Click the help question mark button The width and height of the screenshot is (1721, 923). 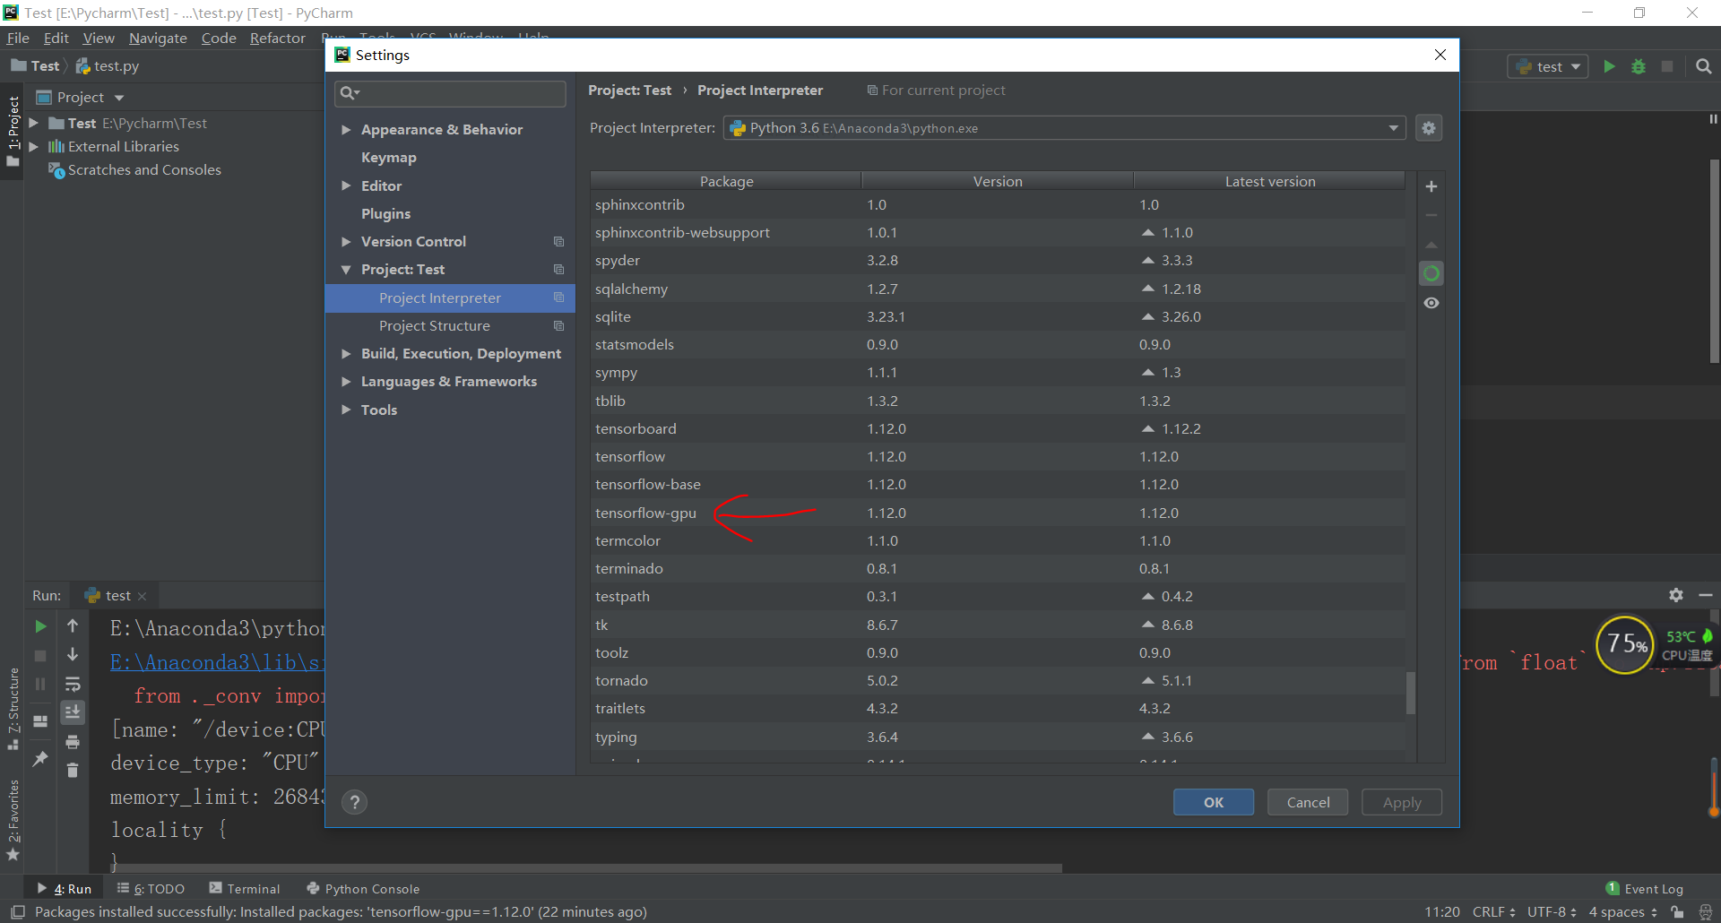pos(355,802)
